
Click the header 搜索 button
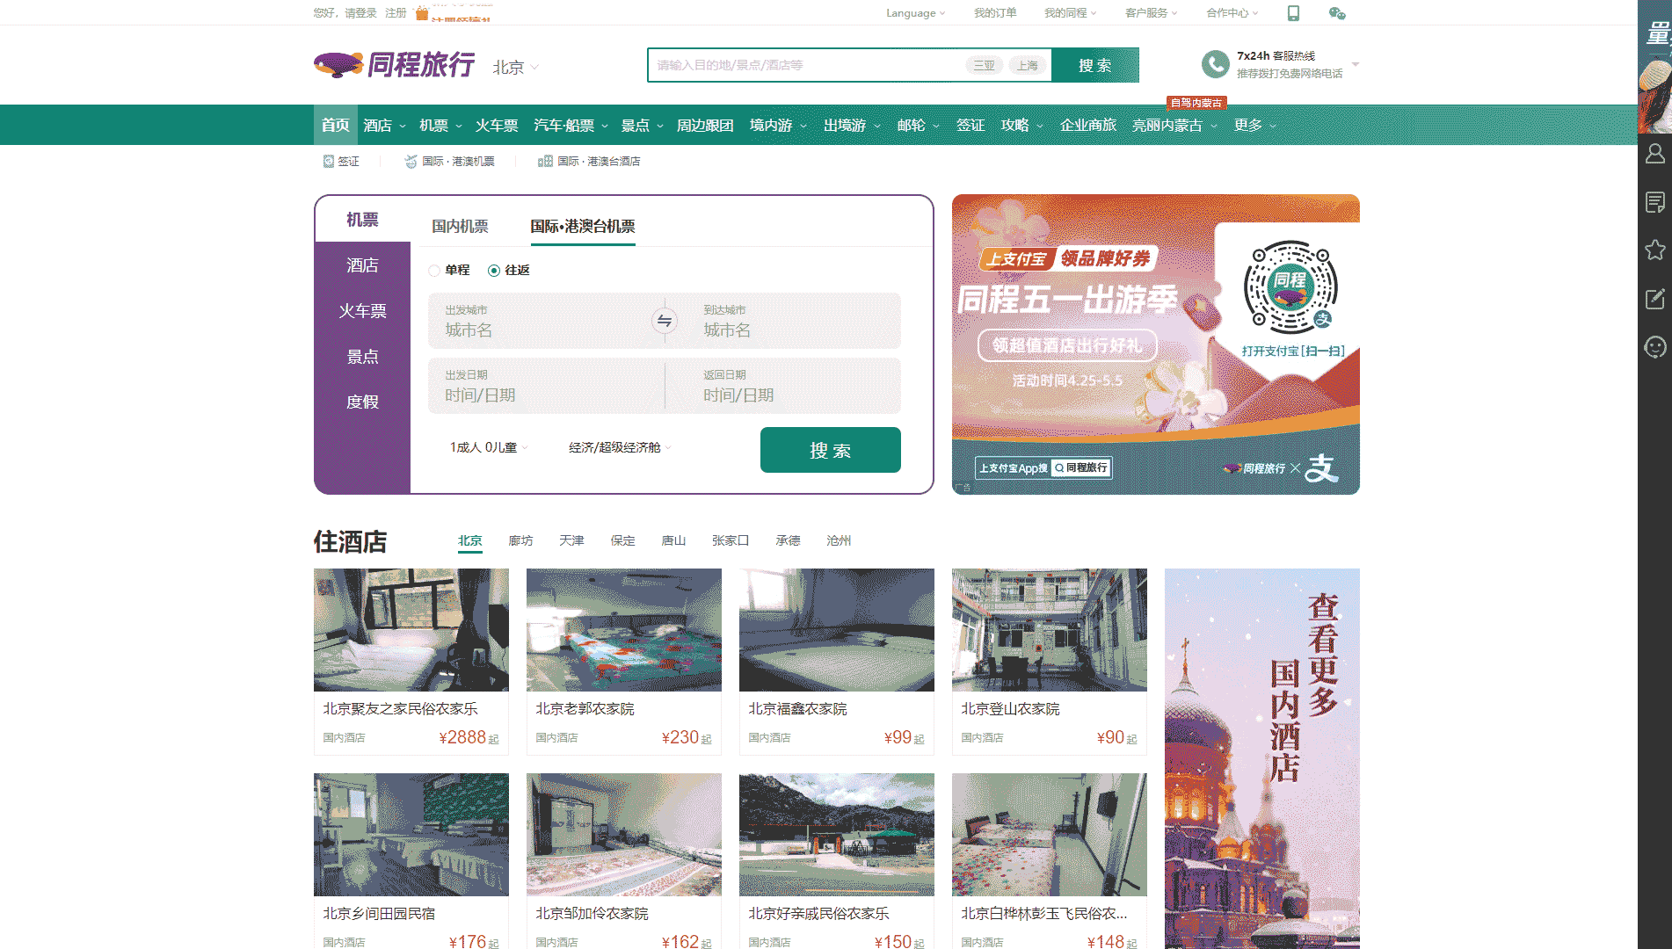1095,65
